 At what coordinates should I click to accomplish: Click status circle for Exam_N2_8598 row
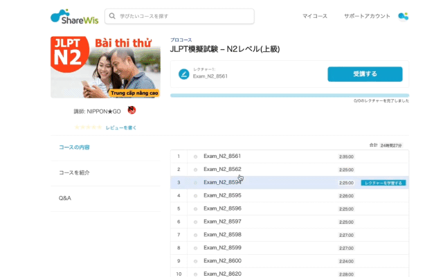pos(195,235)
